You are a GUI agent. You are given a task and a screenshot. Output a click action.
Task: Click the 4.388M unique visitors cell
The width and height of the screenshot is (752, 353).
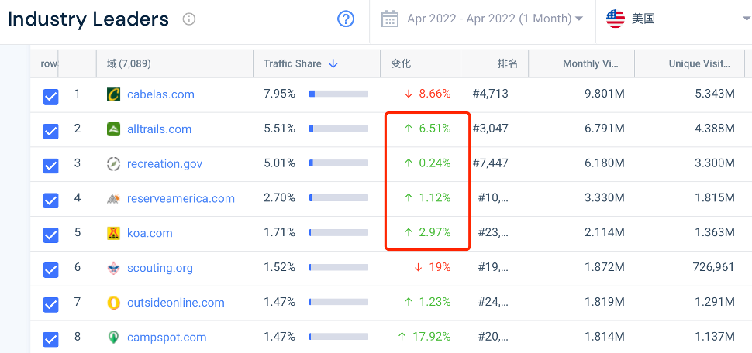pyautogui.click(x=715, y=129)
